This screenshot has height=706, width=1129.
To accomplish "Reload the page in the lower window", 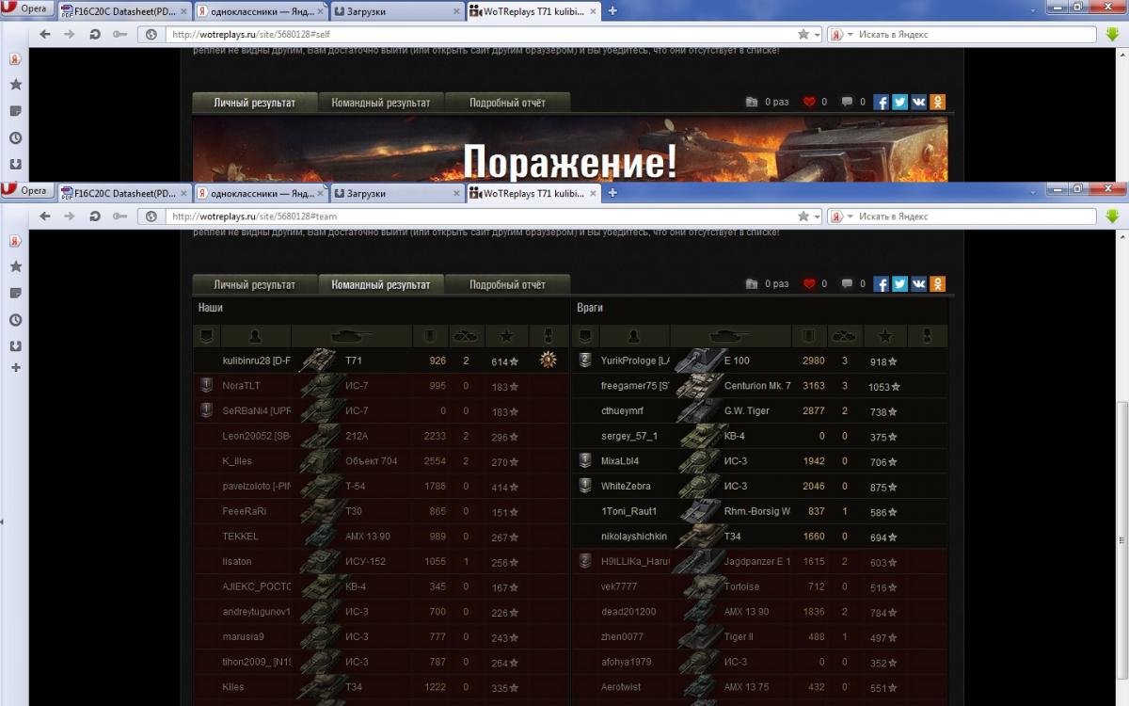I will click(95, 217).
